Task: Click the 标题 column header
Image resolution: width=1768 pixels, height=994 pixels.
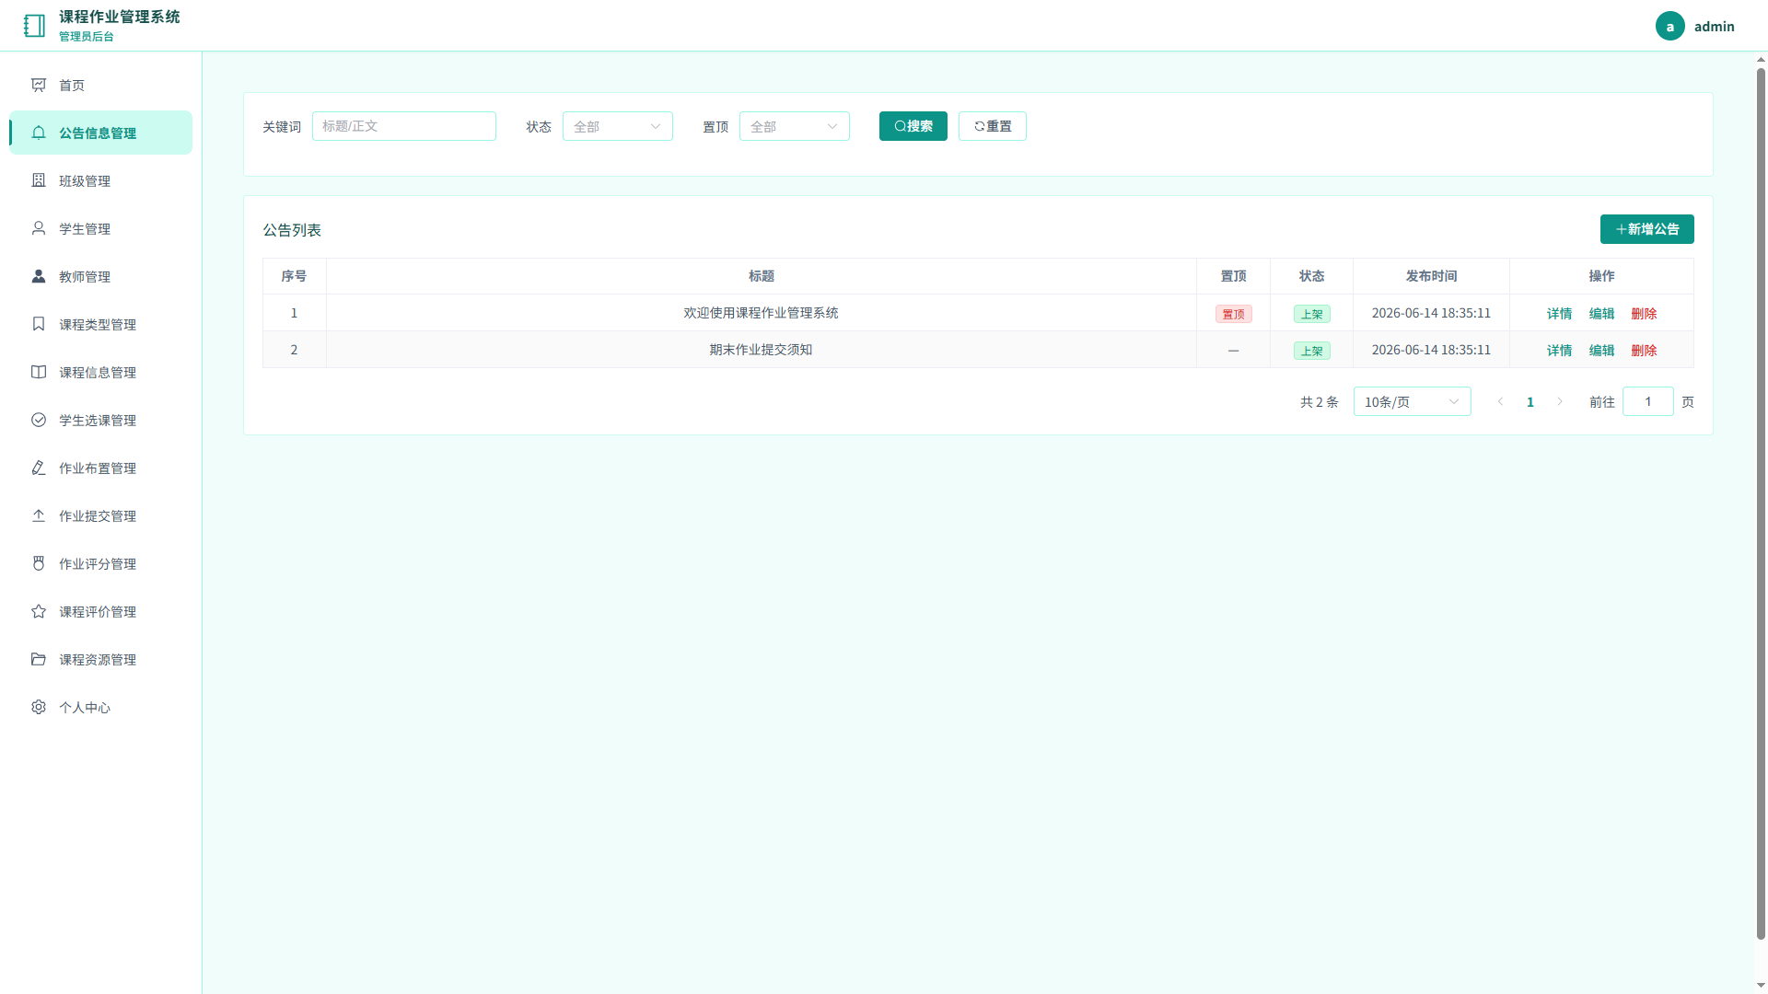Action: coord(762,276)
